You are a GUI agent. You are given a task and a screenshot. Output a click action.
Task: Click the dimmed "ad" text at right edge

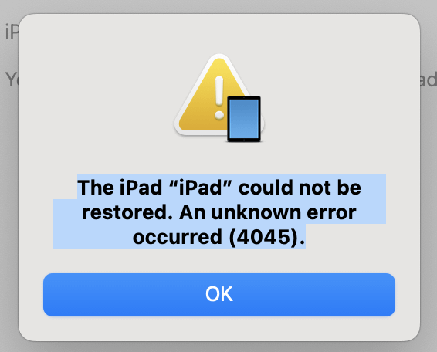(429, 80)
